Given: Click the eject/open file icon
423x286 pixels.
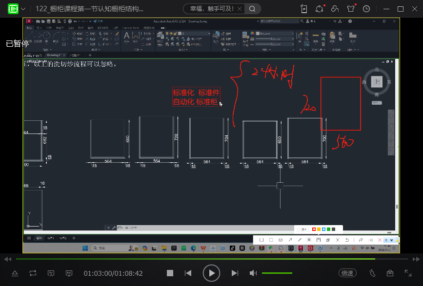Looking at the screenshot, I should tap(15, 273).
